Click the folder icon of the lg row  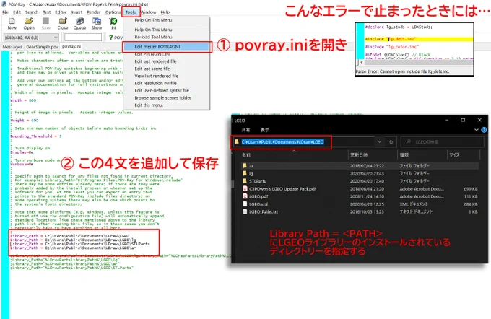245,173
